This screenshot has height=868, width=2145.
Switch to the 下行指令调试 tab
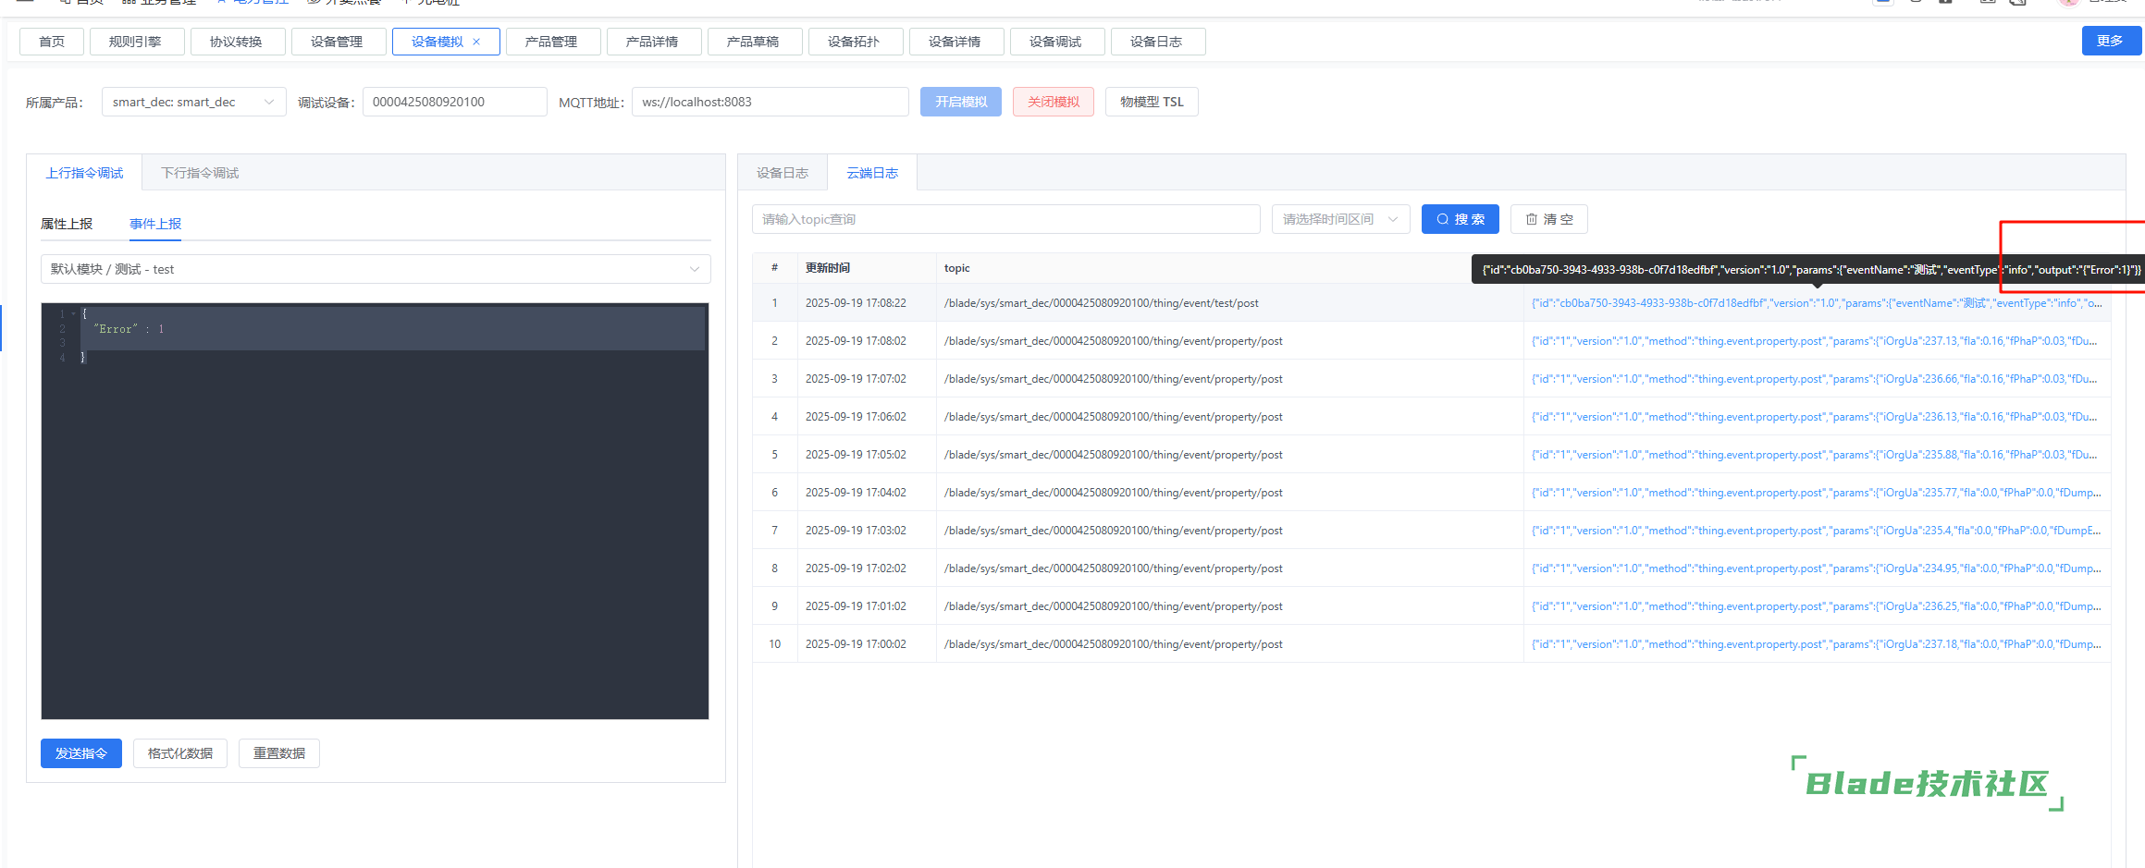click(200, 173)
